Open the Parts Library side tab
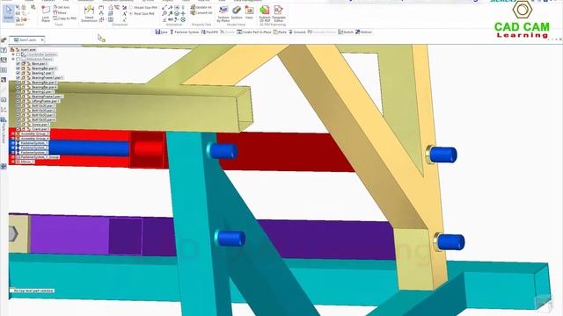This screenshot has height=316, width=563. click(4, 129)
